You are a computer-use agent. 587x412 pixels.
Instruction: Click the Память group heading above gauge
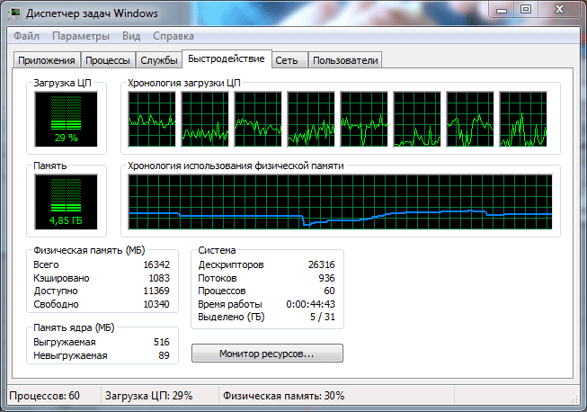point(50,166)
